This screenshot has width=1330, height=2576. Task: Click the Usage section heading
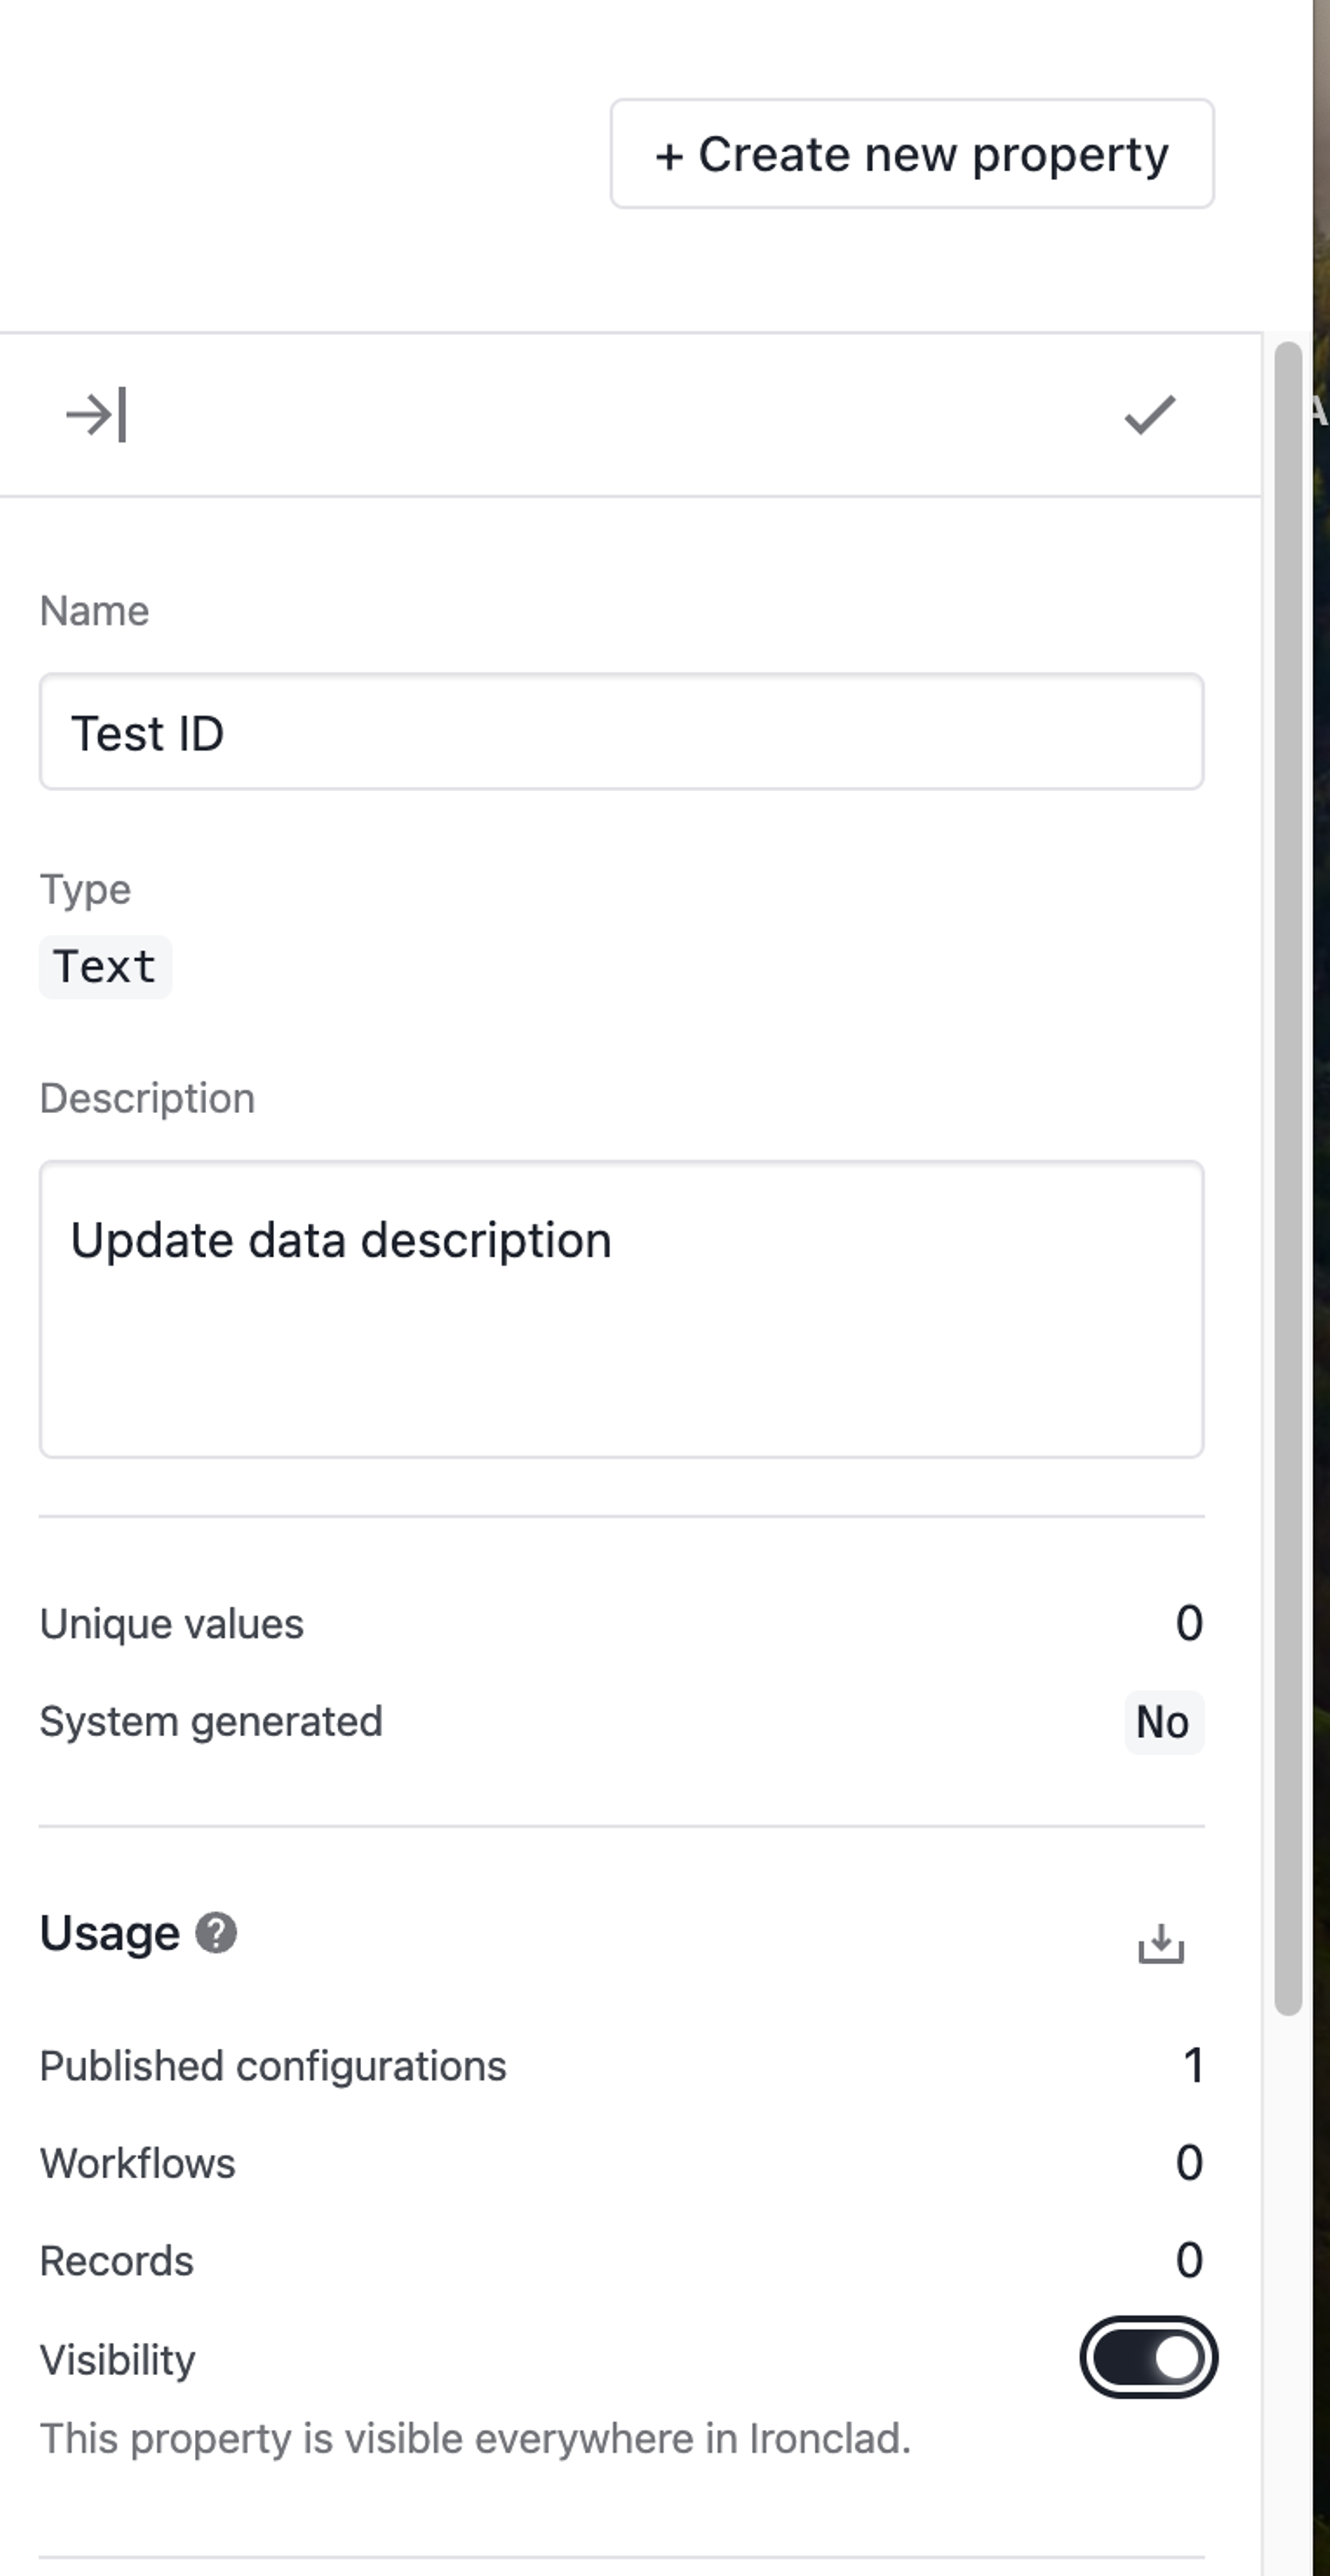[x=110, y=1933]
